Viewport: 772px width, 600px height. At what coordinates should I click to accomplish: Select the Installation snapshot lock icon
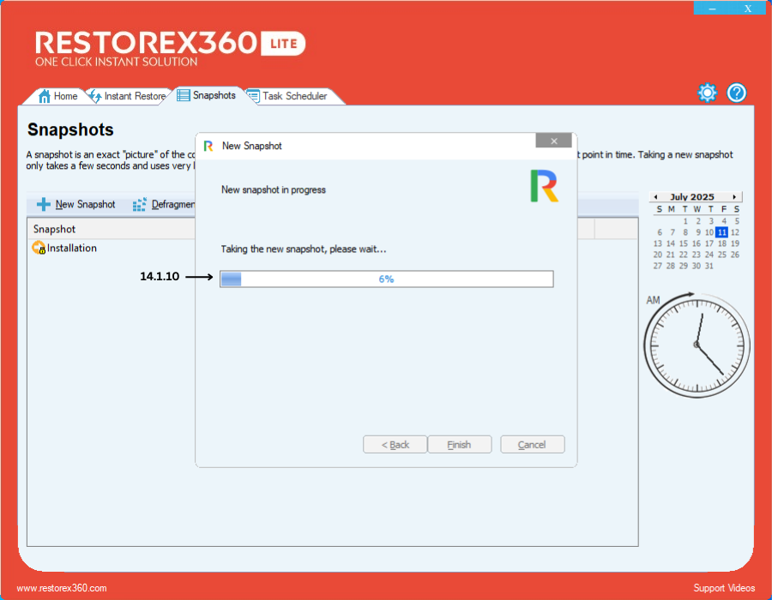coord(39,249)
